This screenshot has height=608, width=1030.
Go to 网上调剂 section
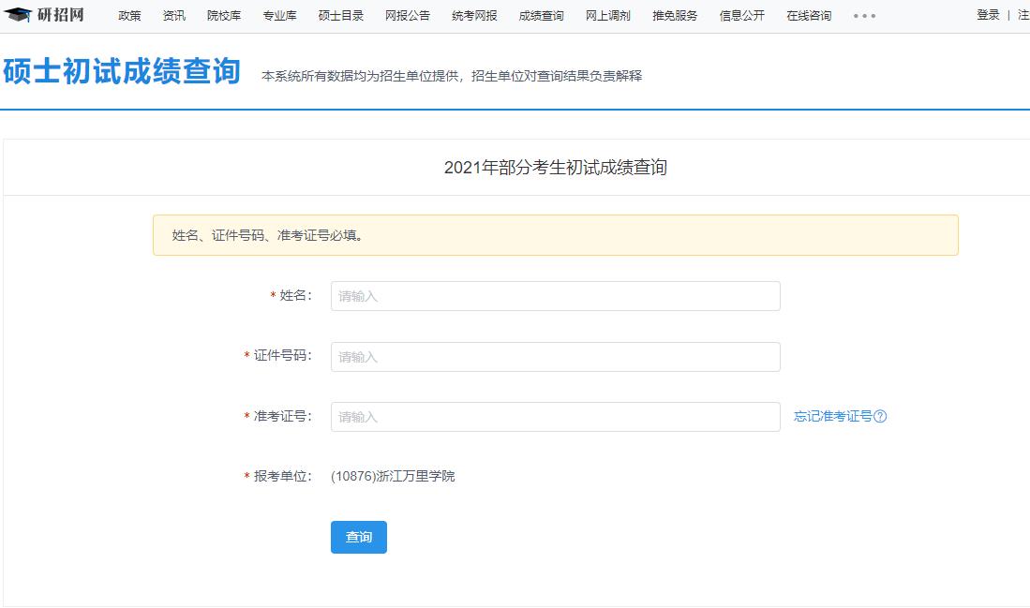pos(607,16)
